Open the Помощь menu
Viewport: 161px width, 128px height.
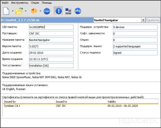tap(47, 3)
